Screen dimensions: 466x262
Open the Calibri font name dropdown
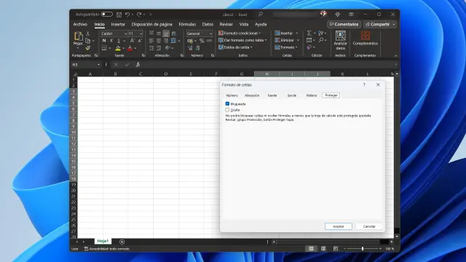pyautogui.click(x=126, y=33)
